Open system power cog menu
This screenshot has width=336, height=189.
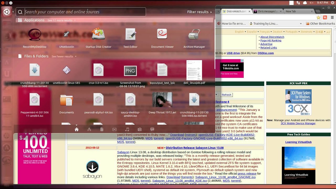click(x=333, y=3)
